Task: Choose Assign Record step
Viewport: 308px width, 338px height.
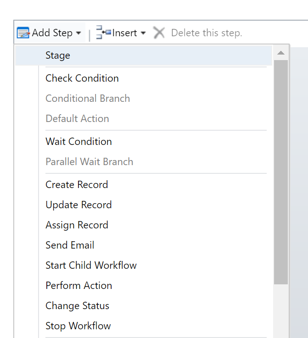Action: (x=77, y=225)
